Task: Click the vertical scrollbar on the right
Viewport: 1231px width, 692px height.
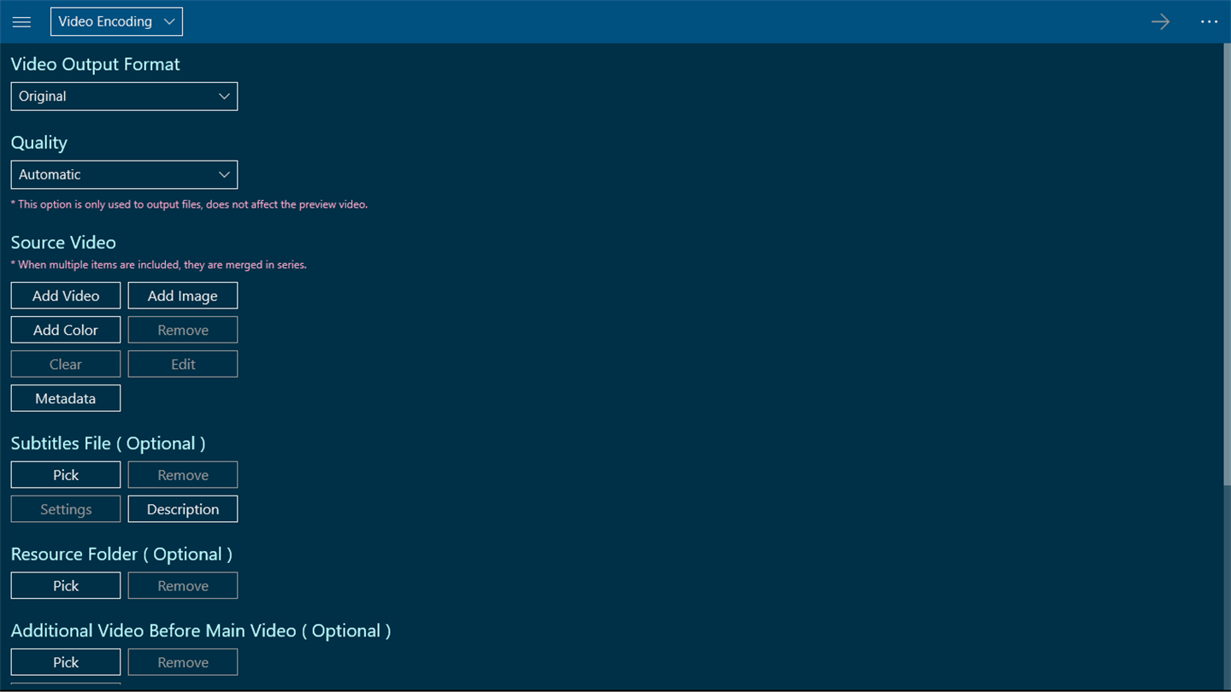Action: point(1226,256)
